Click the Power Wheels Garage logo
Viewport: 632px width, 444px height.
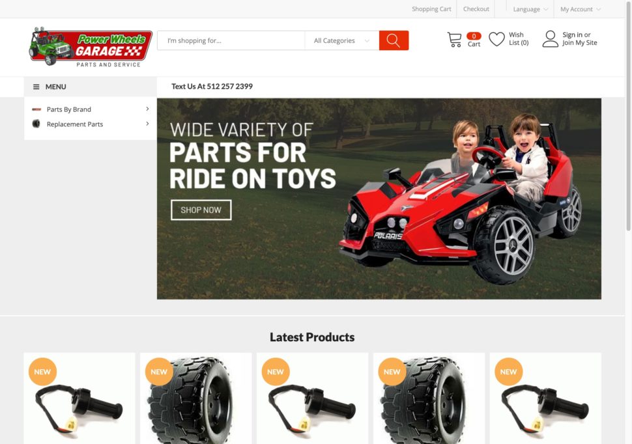91,47
